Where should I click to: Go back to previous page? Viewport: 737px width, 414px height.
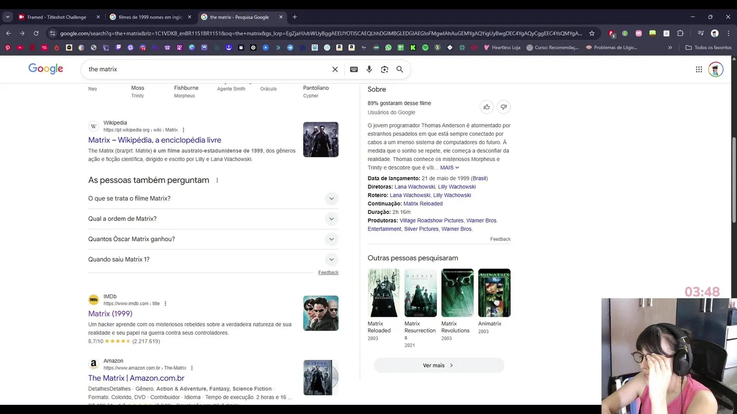(8, 33)
